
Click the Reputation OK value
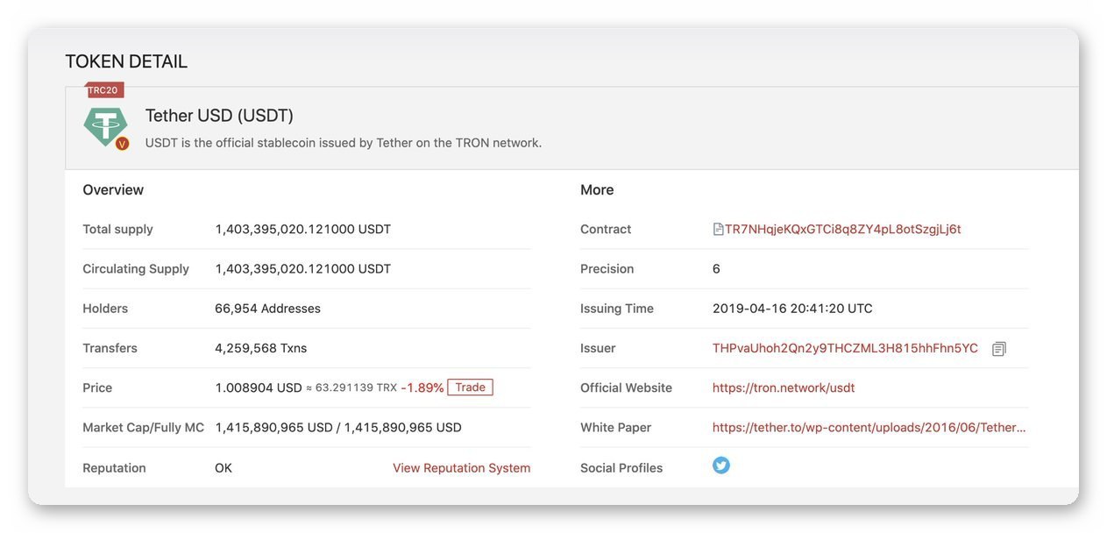[x=224, y=468]
